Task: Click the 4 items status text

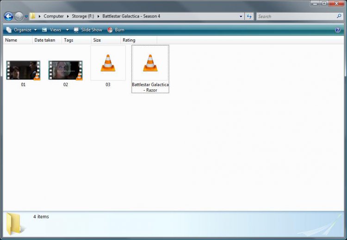Action: [41, 216]
